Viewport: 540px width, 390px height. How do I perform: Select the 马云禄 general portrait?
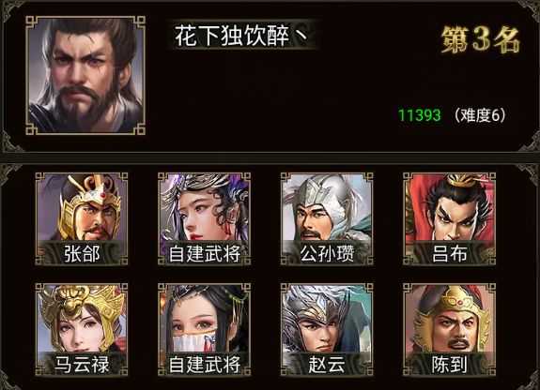[x=82, y=329]
